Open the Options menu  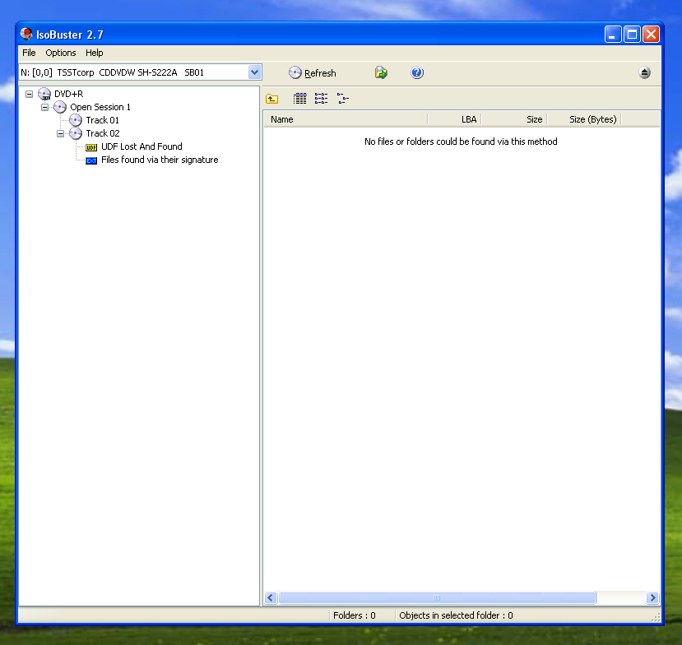point(60,53)
